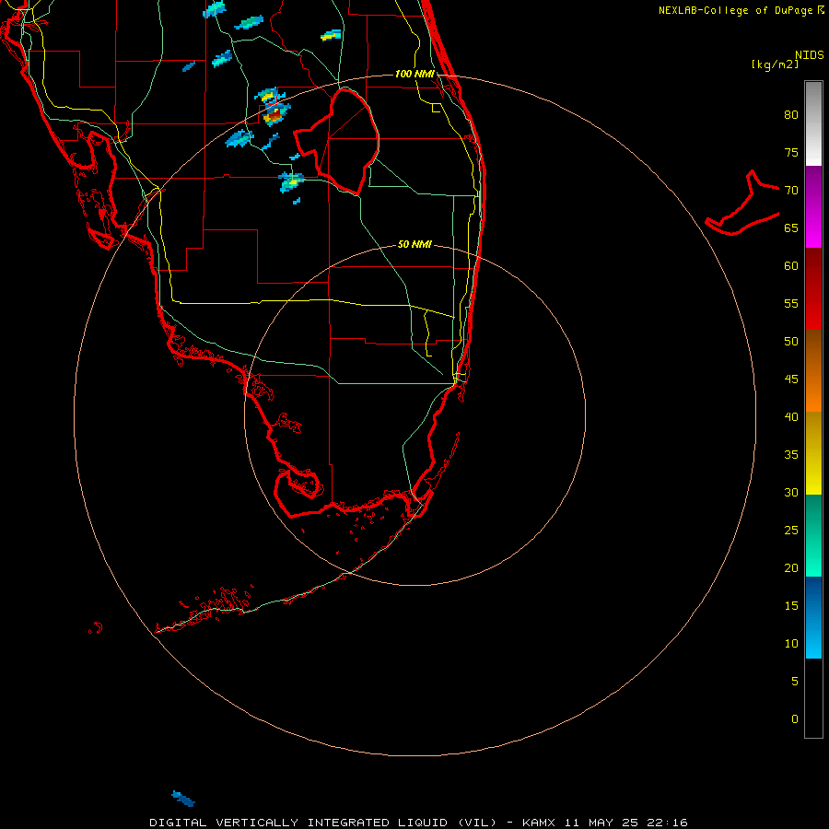Select the 100 NMI range ring label
The height and width of the screenshot is (829, 829).
[x=414, y=74]
